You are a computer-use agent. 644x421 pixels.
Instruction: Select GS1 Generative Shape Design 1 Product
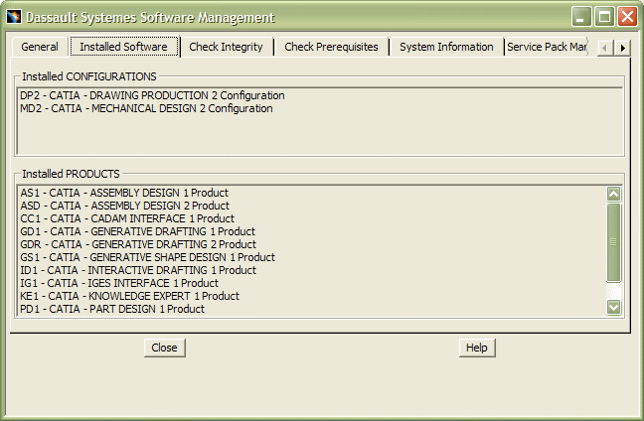(x=138, y=257)
